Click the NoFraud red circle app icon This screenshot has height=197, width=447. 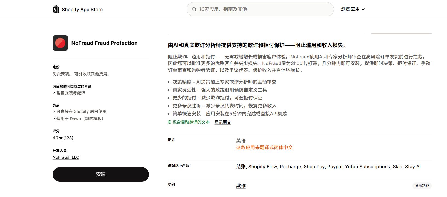(60, 43)
